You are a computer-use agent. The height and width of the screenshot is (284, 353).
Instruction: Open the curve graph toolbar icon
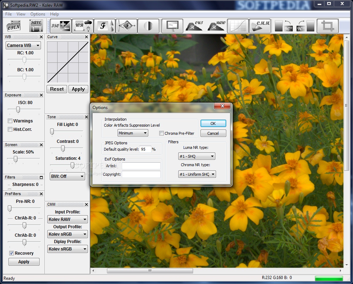(238, 26)
